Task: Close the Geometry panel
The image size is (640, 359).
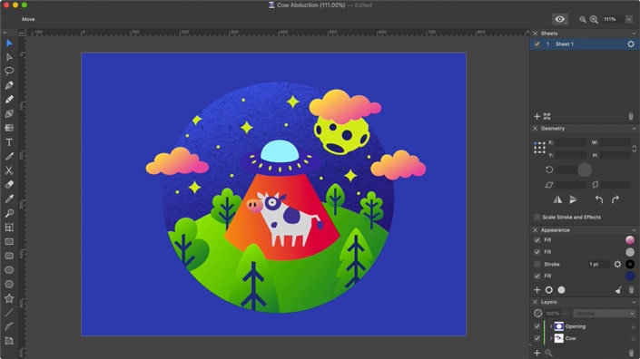Action: 535,129
